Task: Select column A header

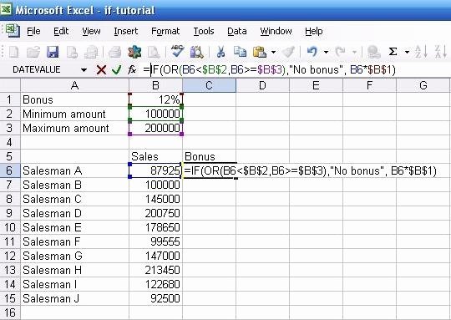Action: [x=75, y=85]
